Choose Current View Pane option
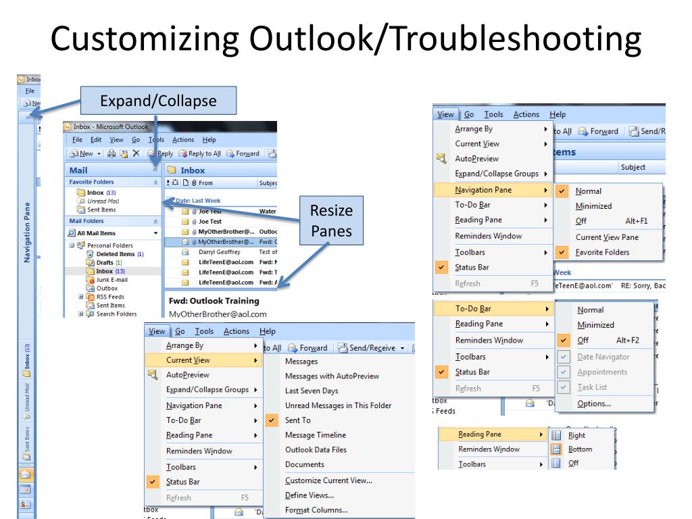Image resolution: width=692 pixels, height=519 pixels. (607, 237)
